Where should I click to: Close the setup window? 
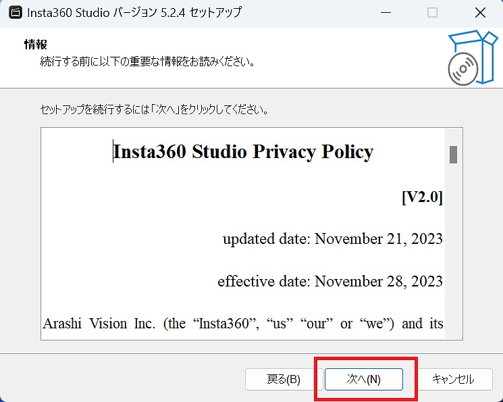click(480, 13)
